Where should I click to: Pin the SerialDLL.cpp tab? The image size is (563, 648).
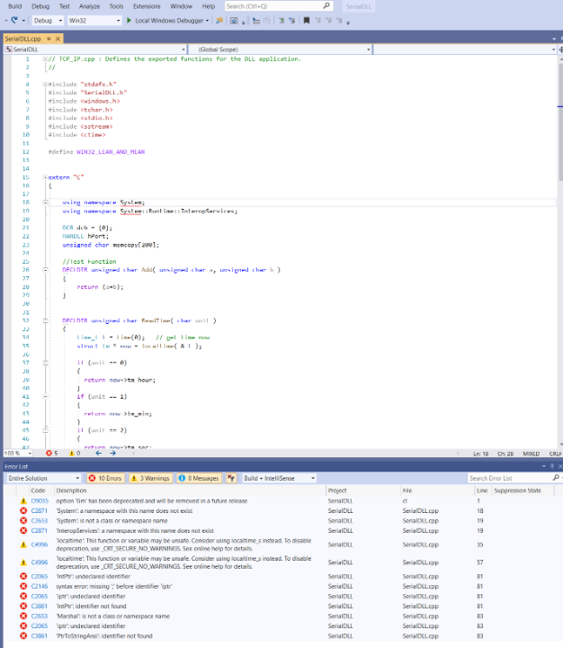49,39
